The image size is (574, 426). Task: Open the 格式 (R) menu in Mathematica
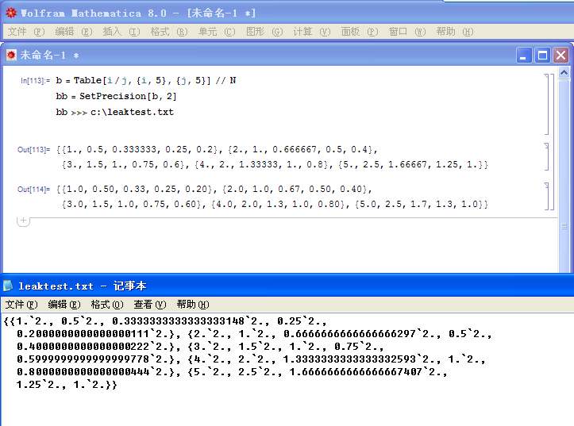(x=169, y=32)
